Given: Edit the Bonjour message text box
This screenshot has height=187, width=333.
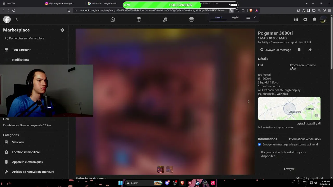Looking at the screenshot, I should pyautogui.click(x=289, y=154).
